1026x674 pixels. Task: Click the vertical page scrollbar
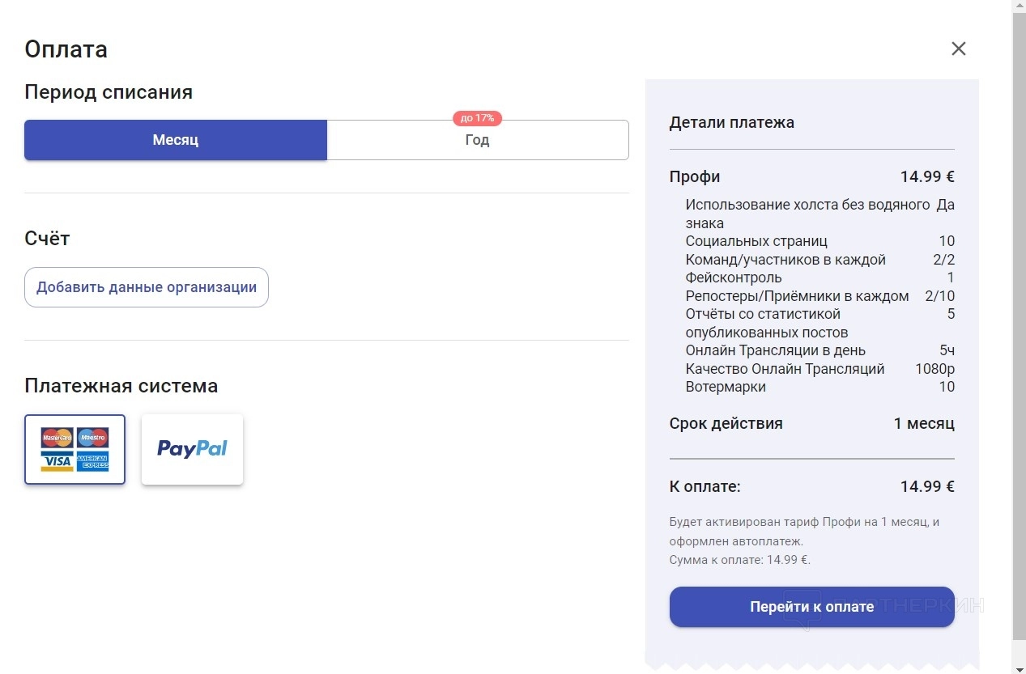point(1019,324)
